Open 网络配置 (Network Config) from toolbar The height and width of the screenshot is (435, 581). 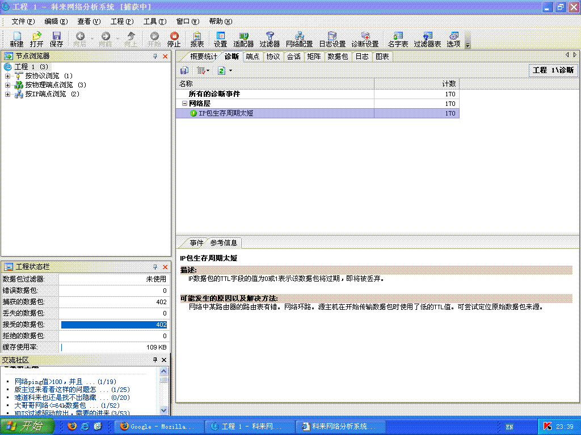coord(299,39)
